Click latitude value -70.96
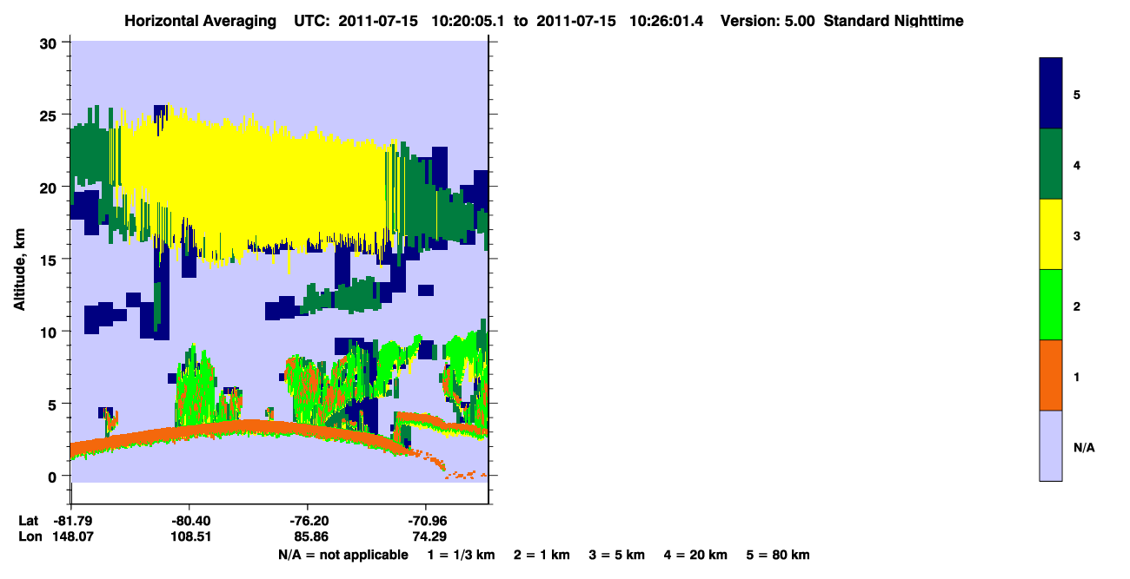 click(x=426, y=521)
